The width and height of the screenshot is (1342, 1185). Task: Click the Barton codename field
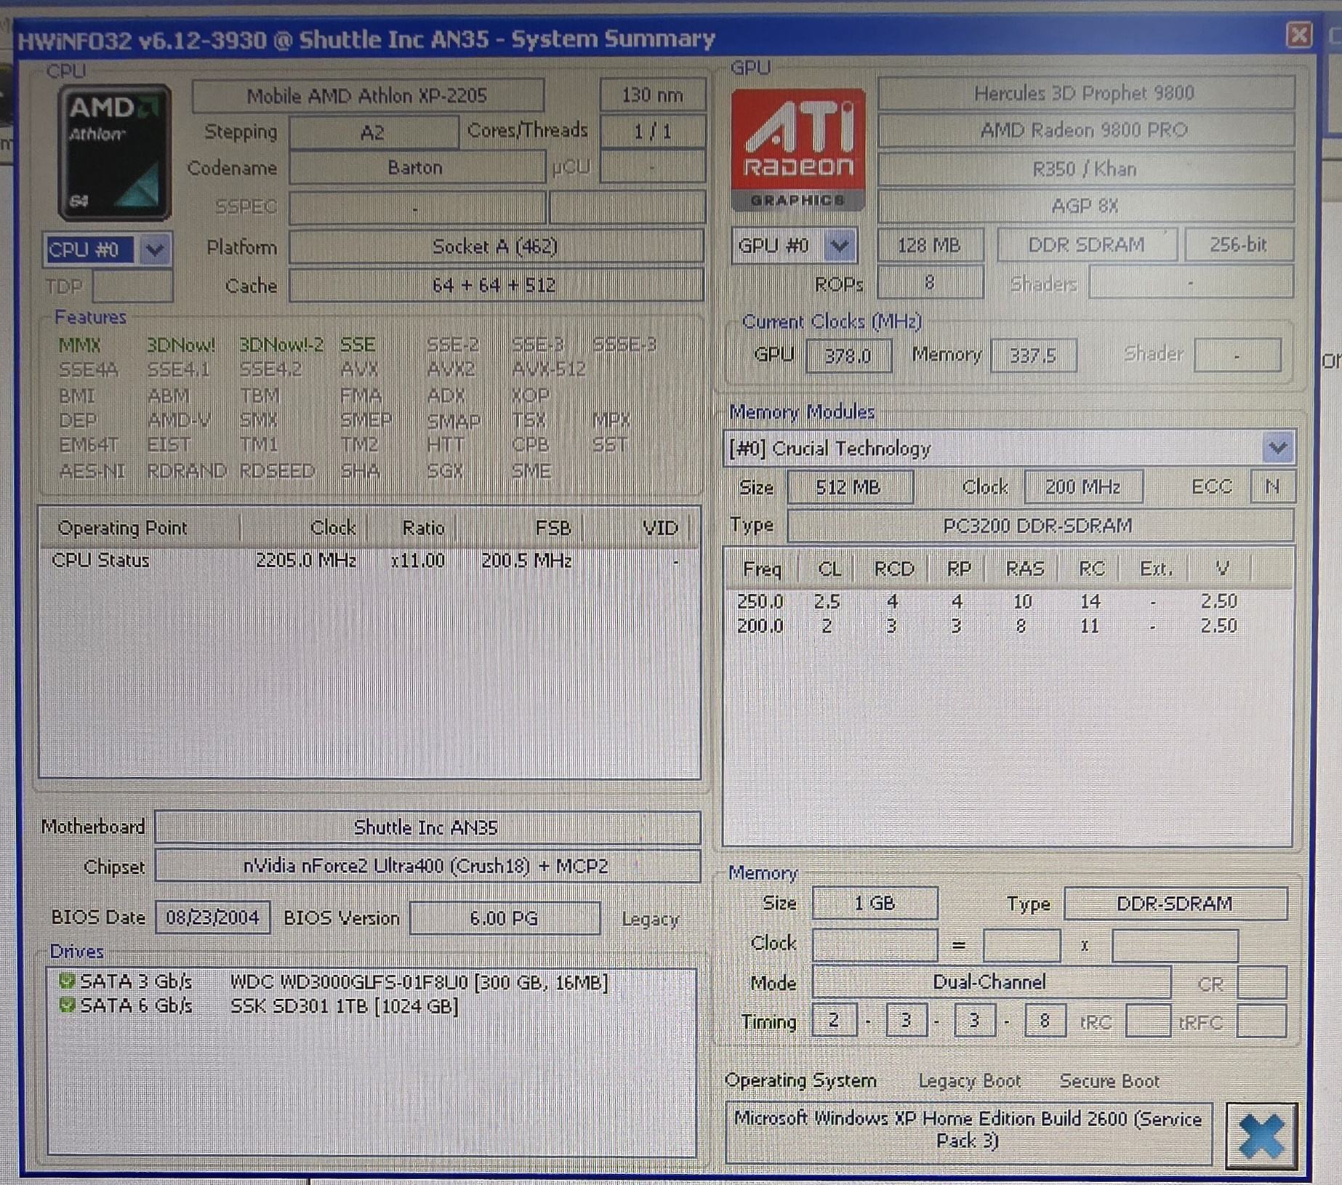(x=417, y=168)
